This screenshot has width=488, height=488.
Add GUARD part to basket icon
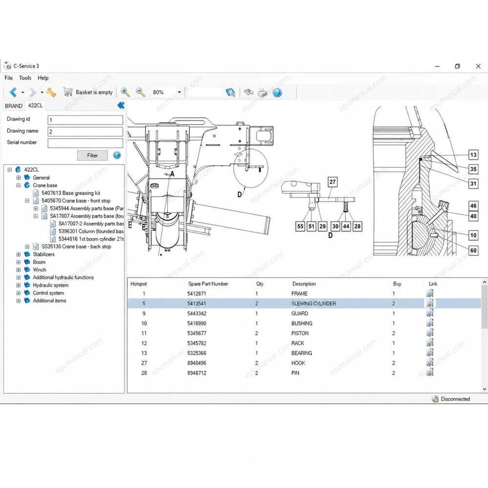[x=430, y=313]
